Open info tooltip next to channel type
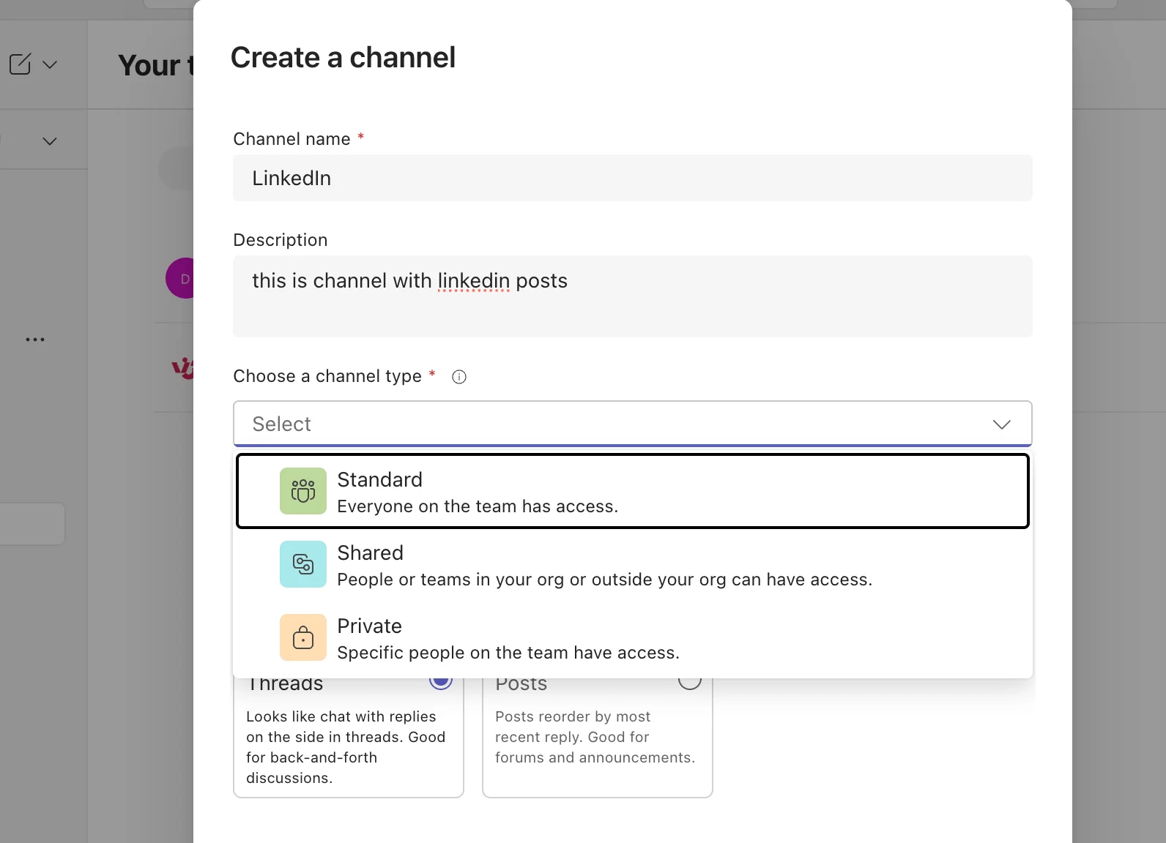This screenshot has height=843, width=1166. pos(459,377)
